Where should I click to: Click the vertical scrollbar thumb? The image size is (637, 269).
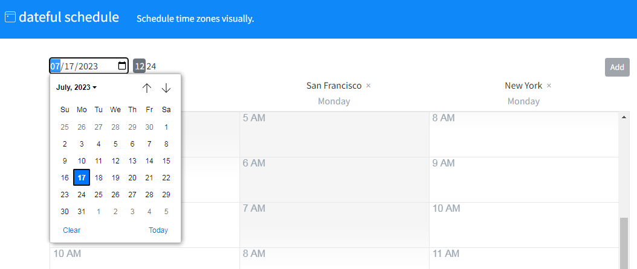[624, 243]
